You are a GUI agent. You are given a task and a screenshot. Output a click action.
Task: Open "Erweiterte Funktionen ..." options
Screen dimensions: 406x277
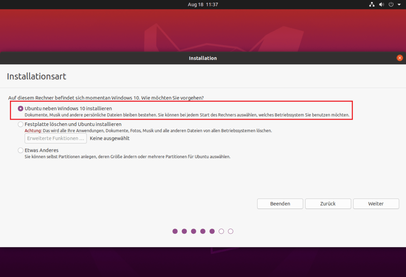click(x=56, y=138)
